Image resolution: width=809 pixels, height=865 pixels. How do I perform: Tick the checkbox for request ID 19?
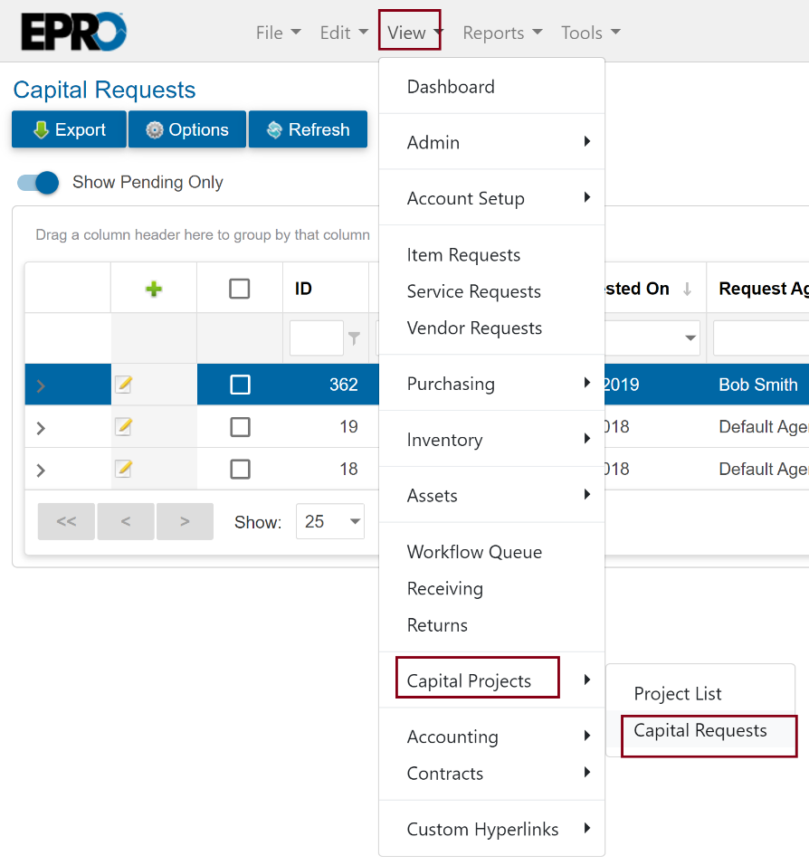click(240, 427)
